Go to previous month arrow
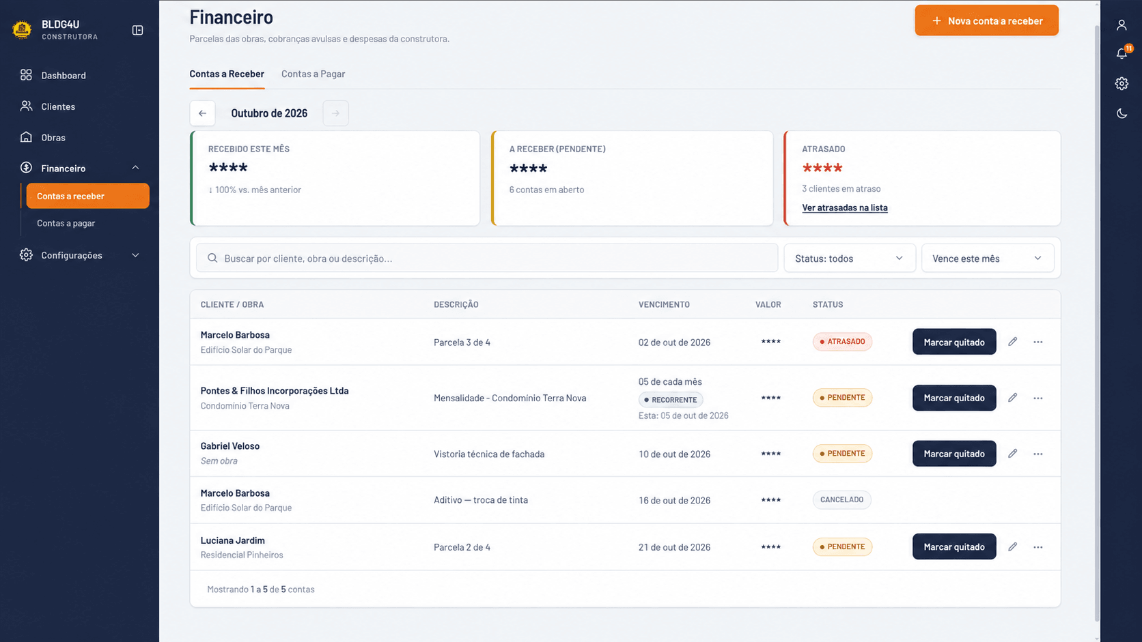Viewport: 1142px width, 642px height. click(203, 113)
